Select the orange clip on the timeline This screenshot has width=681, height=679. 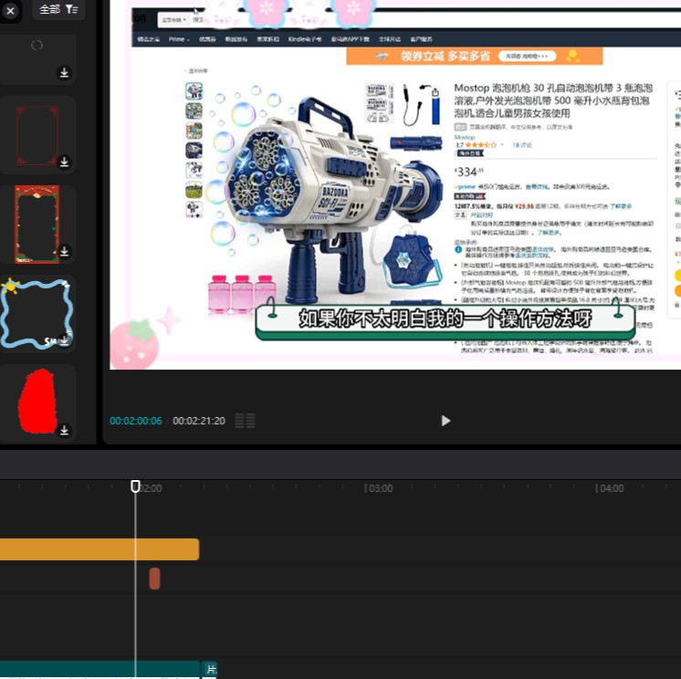(x=100, y=549)
